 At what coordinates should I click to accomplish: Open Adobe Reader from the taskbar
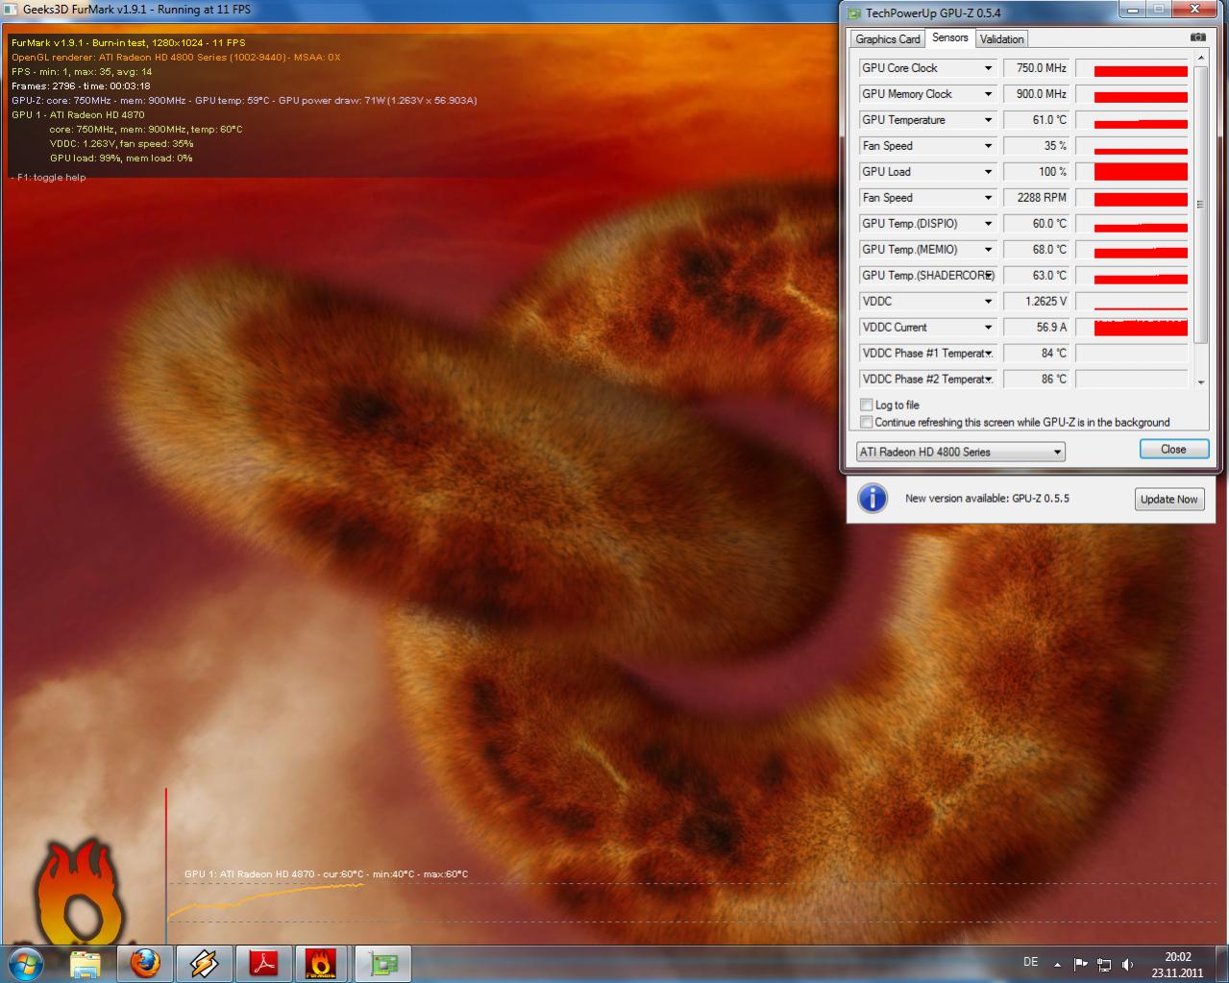pos(263,963)
